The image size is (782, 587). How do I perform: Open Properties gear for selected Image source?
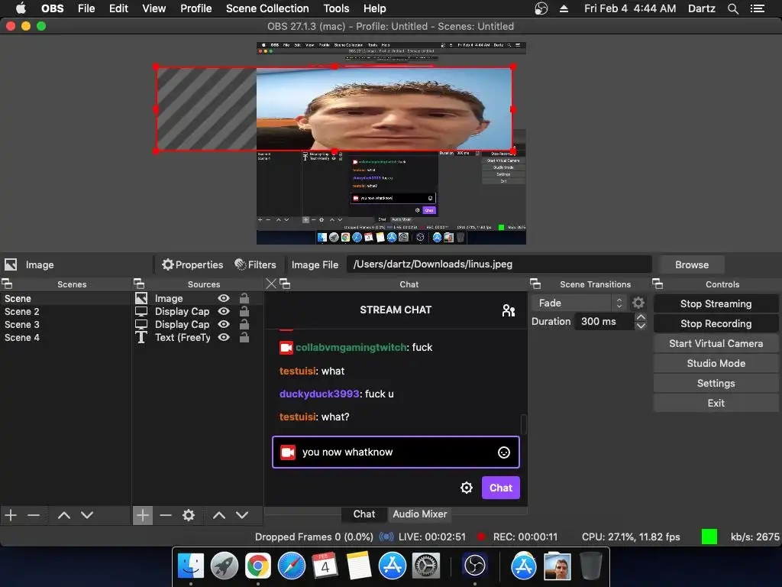click(192, 264)
